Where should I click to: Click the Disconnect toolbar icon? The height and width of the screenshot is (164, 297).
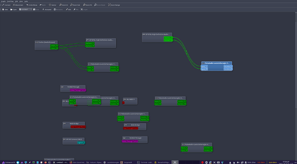pos(18,5)
